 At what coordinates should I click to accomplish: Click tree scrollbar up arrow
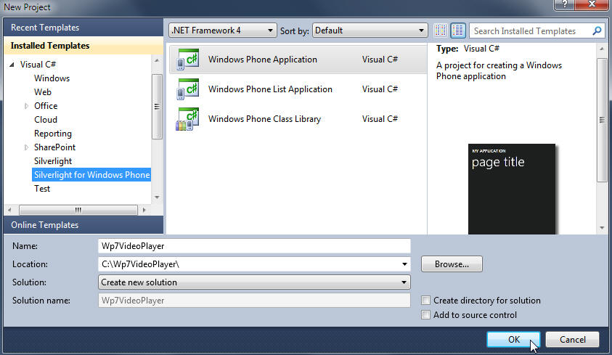coord(157,60)
